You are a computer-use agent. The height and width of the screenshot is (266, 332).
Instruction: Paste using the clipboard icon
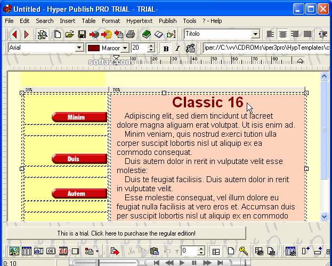[155, 252]
